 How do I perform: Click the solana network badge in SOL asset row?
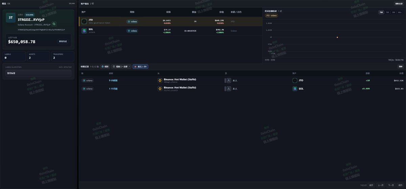(x=132, y=31)
